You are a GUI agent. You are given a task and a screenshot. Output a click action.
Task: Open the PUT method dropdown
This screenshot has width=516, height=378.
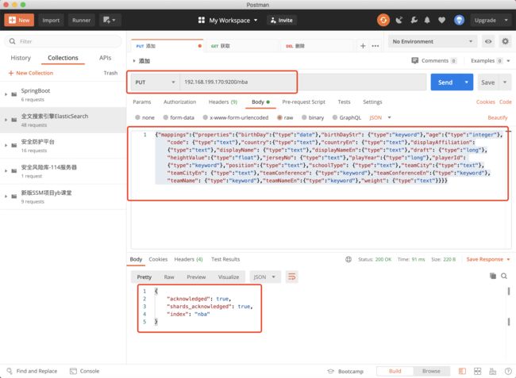156,82
